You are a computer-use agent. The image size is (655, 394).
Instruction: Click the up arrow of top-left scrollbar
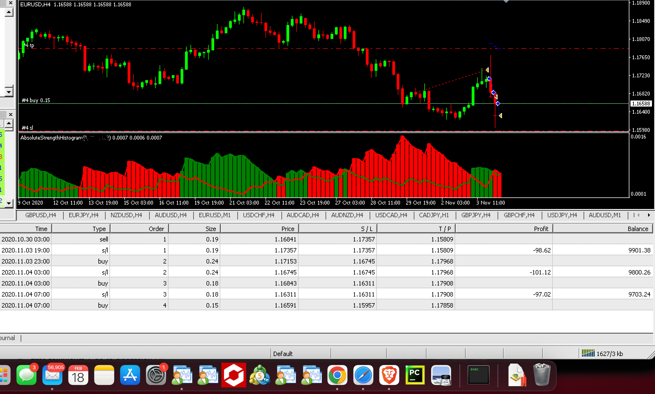(9, 12)
